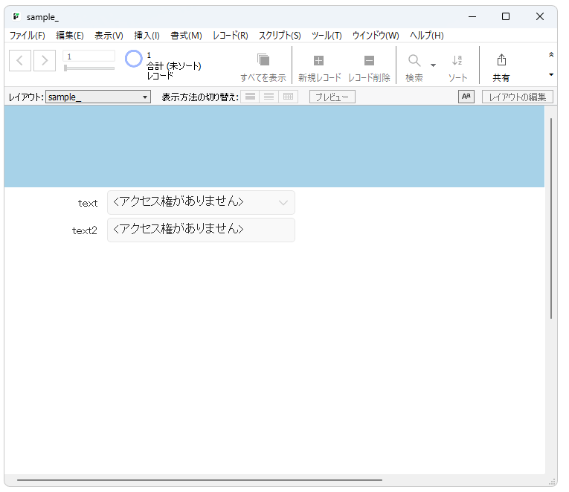This screenshot has height=492, width=569.
Task: Switch to list view
Action: 269,97
